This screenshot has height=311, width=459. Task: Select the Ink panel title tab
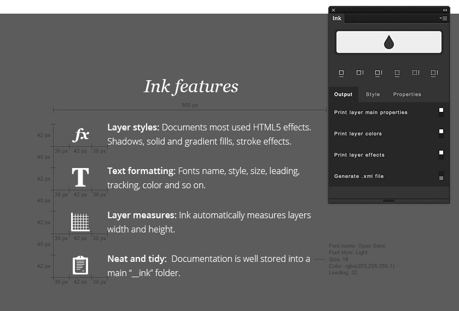point(337,18)
